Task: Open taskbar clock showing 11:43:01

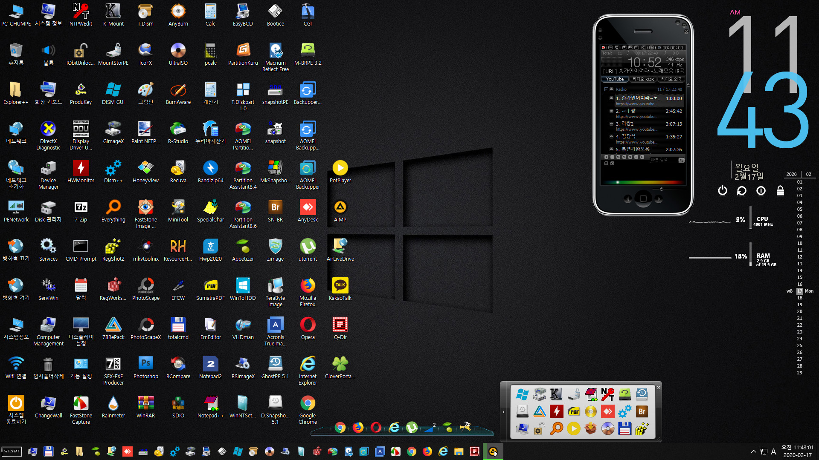Action: [x=797, y=451]
